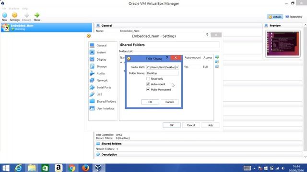The width and height of the screenshot is (307, 172).
Task: Open the Folder Path dropdown
Action: [177, 67]
